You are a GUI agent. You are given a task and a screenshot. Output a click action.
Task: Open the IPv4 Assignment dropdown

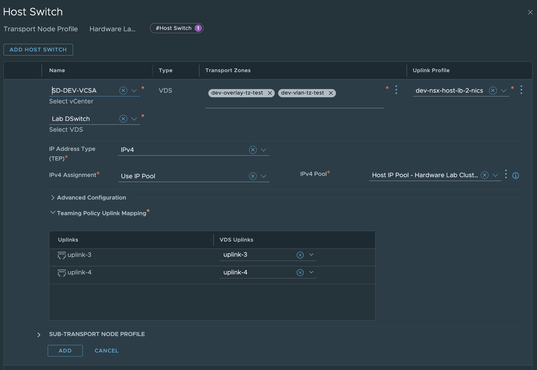[x=263, y=176]
